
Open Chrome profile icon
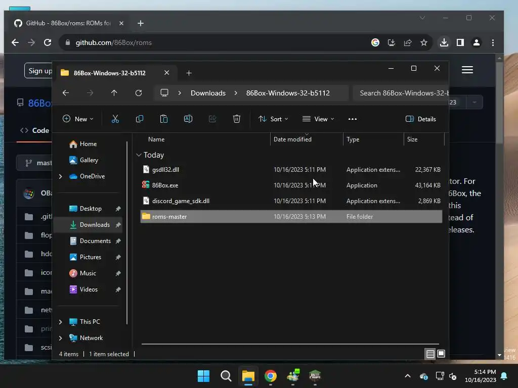(477, 42)
